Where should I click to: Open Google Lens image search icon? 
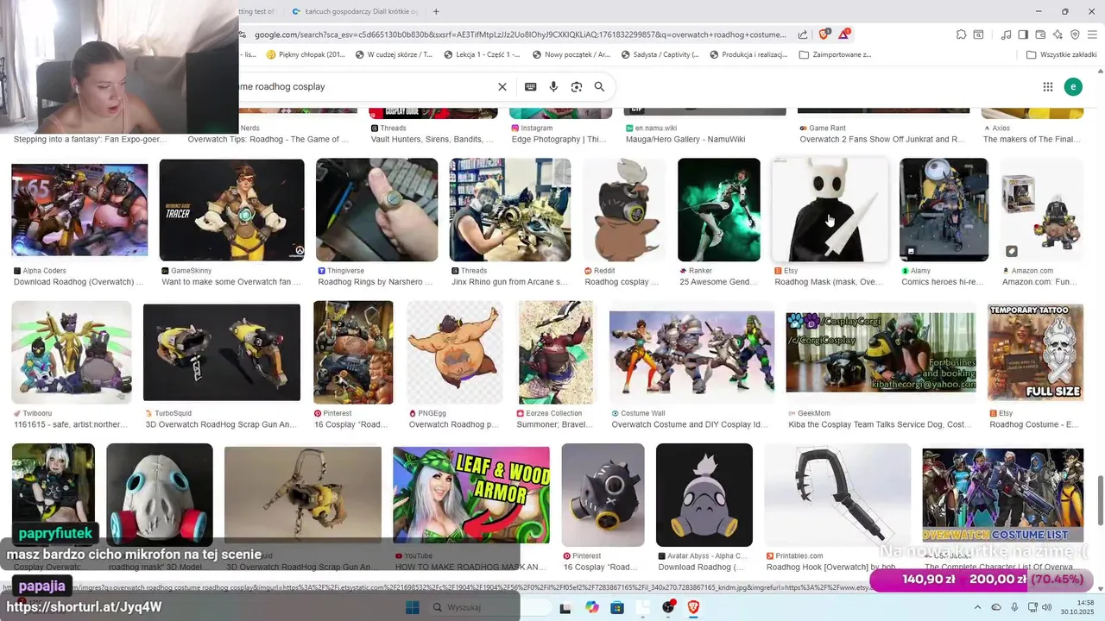click(577, 86)
